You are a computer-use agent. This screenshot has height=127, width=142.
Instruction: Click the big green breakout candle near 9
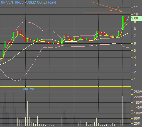tap(123, 23)
